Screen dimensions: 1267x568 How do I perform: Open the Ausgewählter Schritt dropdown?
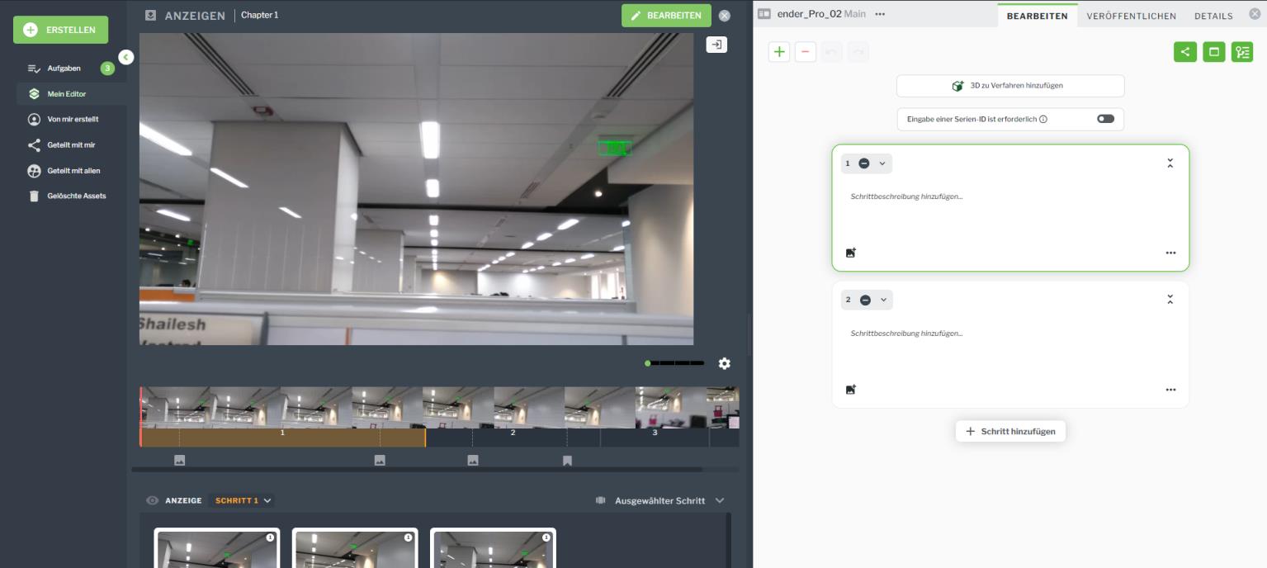click(669, 500)
